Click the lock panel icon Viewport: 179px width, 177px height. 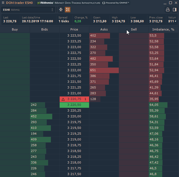167,10
